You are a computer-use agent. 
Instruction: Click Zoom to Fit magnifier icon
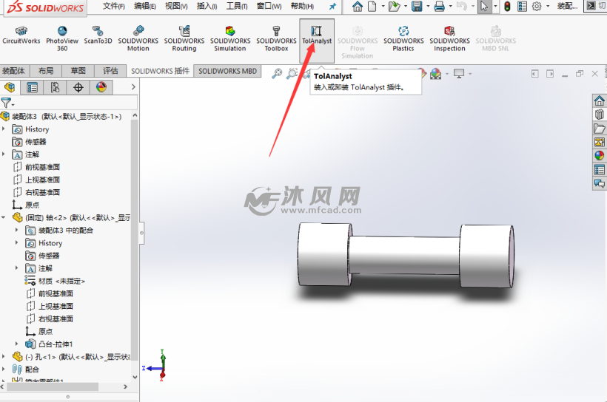[x=276, y=73]
